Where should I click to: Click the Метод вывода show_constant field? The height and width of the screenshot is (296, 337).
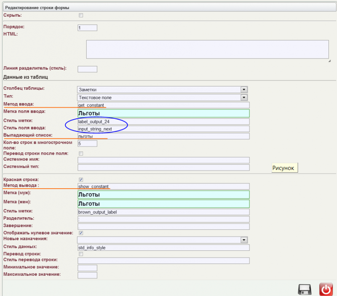click(163, 187)
